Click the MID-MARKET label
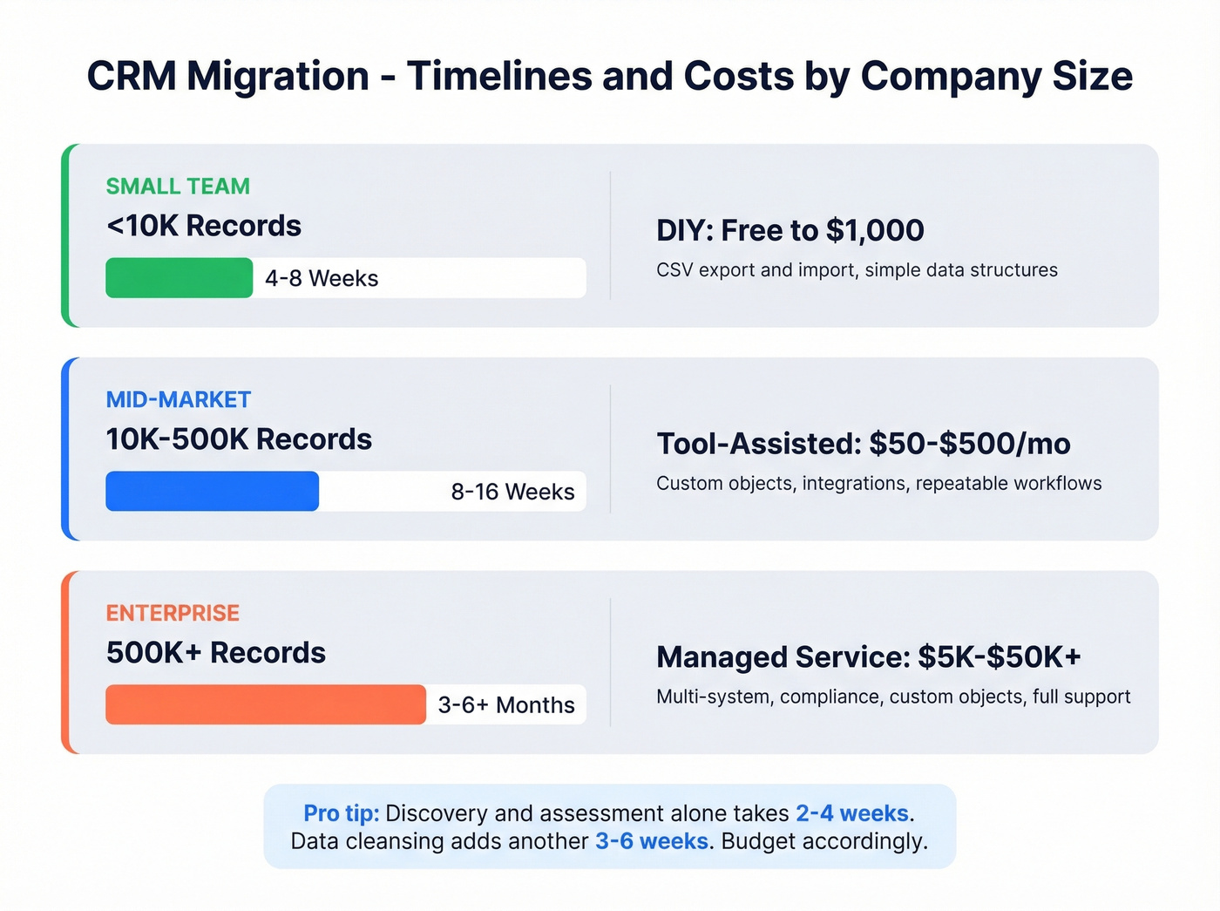This screenshot has width=1220, height=911. click(178, 399)
